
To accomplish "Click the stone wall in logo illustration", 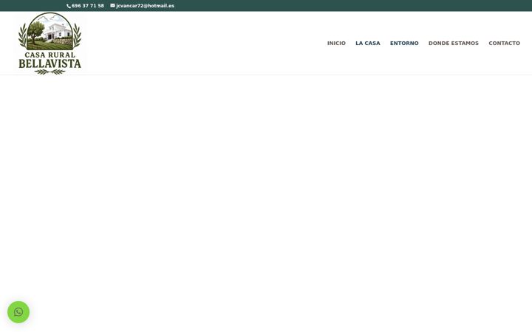I will click(63, 42).
